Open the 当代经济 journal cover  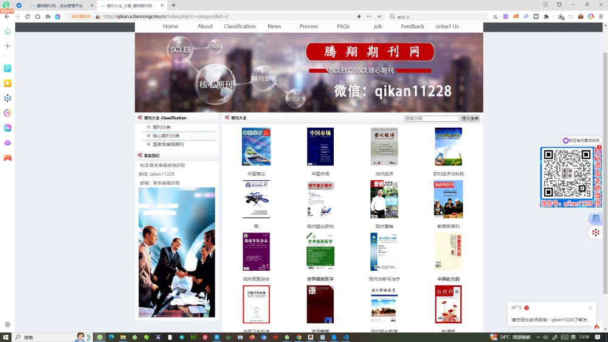384,147
